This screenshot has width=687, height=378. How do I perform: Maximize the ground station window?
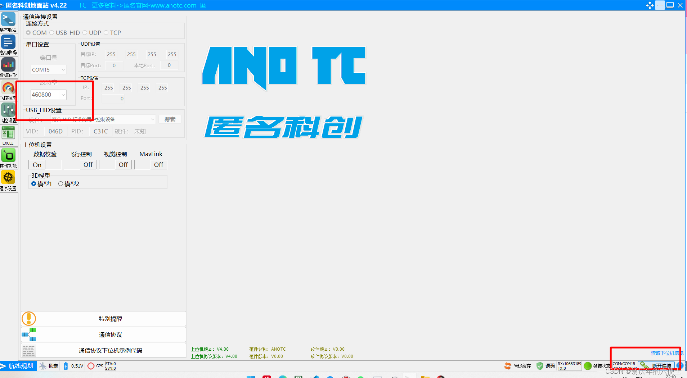coord(670,5)
